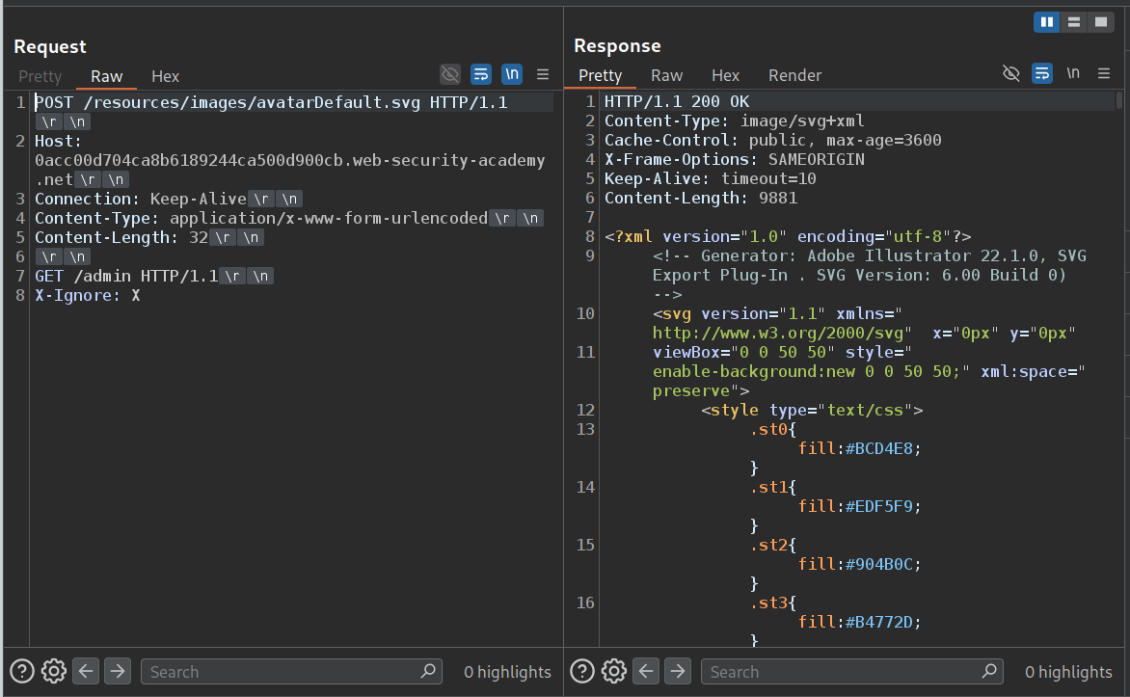
Task: Switch to the Request Hex tab
Action: [165, 76]
